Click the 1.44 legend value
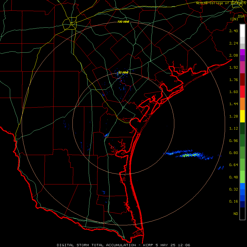The height and width of the screenshot is (247, 247). coord(234,104)
